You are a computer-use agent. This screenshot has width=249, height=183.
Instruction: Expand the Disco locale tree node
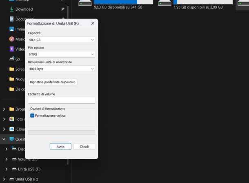(7, 149)
